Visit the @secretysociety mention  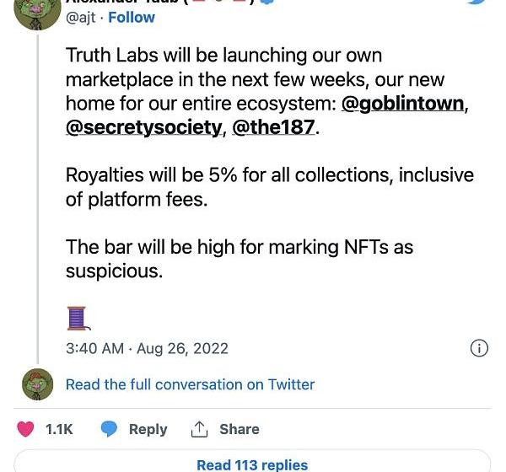[x=143, y=127]
